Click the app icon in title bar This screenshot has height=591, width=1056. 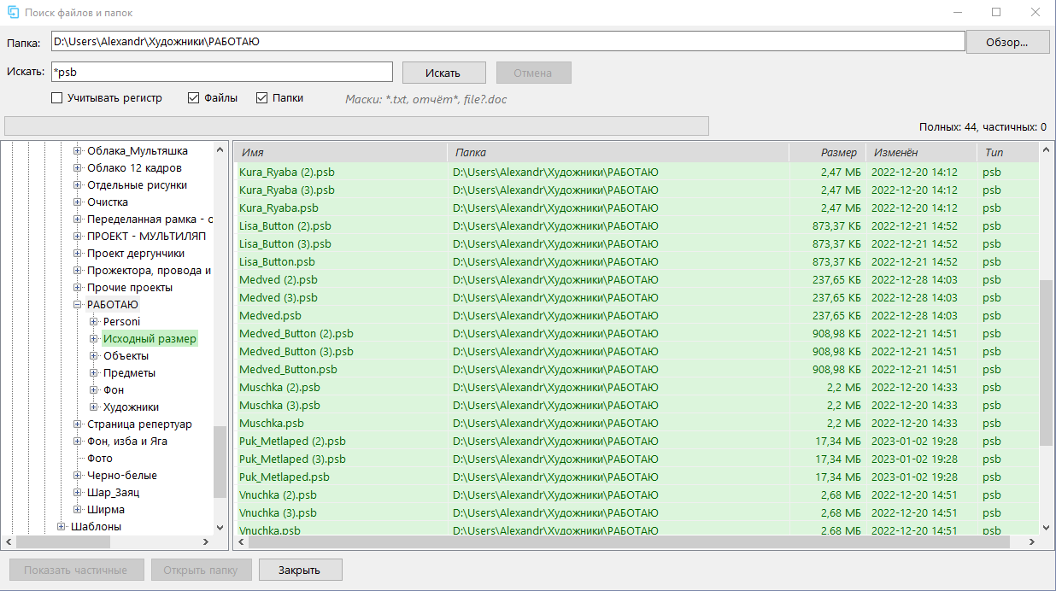click(x=14, y=13)
